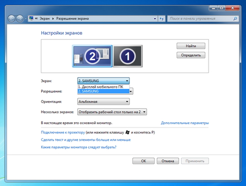Click the magnifier search icon
Screen dimensions: 246x186
coord(235,19)
